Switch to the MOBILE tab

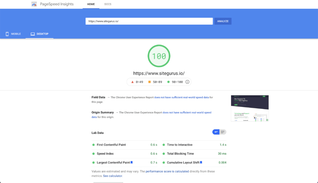[x=13, y=34]
